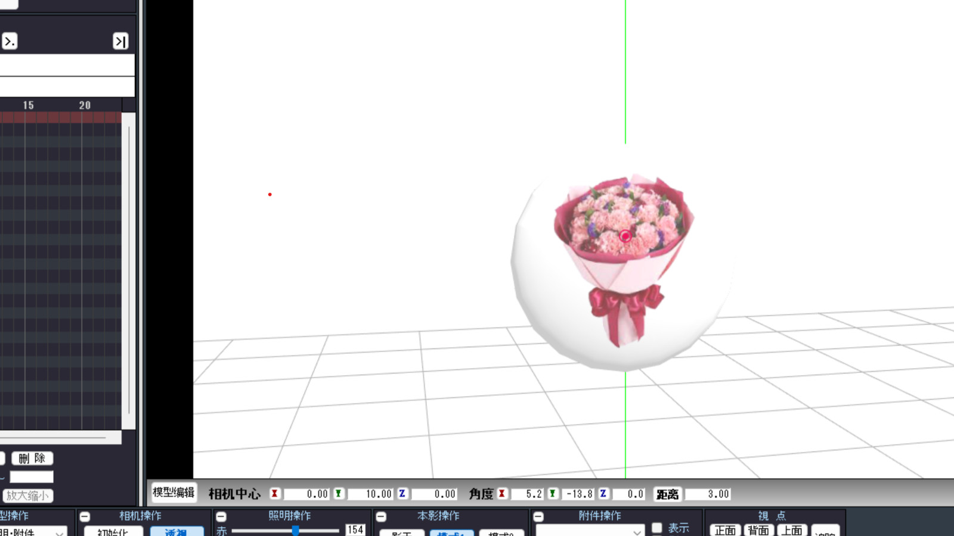Image resolution: width=954 pixels, height=536 pixels.
Task: Click the 模型编辑 mode button
Action: (174, 493)
